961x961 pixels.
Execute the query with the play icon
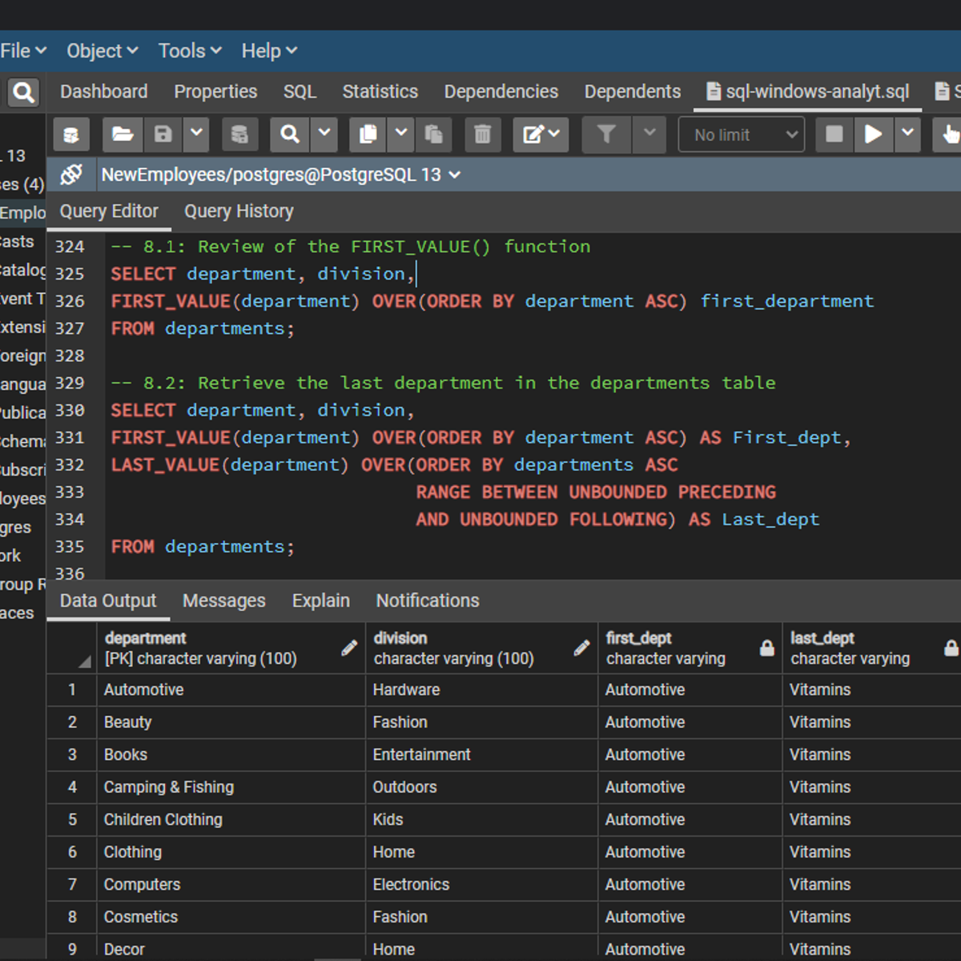coord(874,135)
